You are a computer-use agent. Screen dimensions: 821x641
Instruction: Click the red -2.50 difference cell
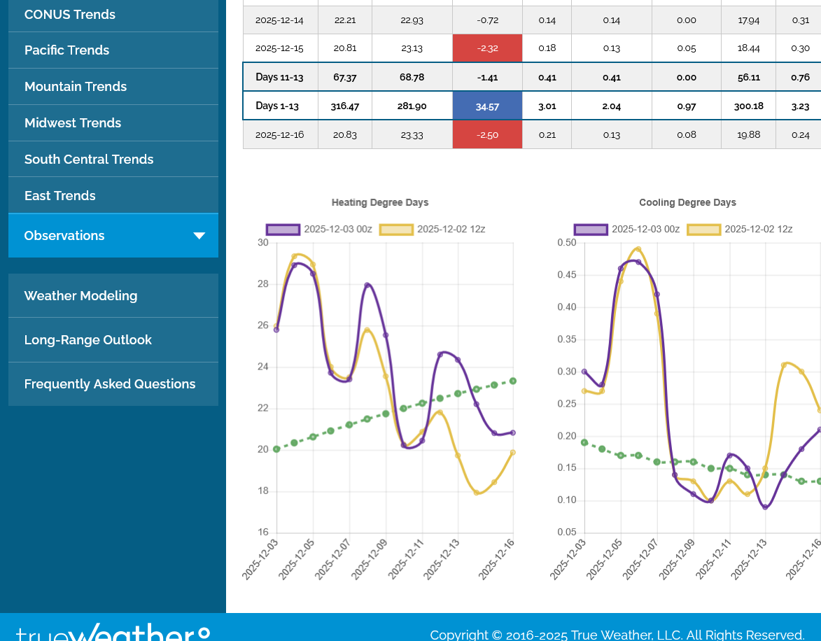click(x=487, y=135)
